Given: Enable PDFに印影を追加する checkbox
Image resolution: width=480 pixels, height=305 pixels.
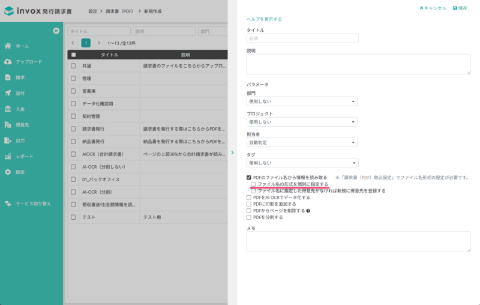Looking at the screenshot, I should (249, 204).
